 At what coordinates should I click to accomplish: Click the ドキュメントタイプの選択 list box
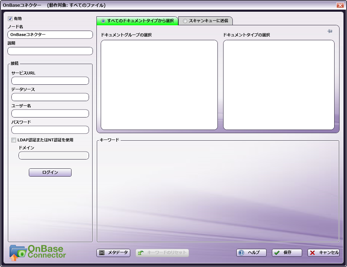click(x=279, y=85)
